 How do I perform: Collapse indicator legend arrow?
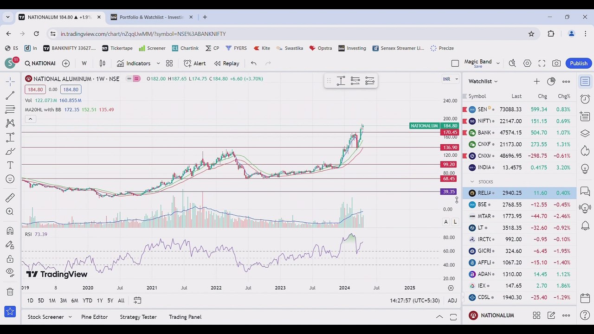point(30,119)
